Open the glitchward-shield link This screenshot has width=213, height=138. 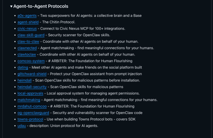pos(32,74)
